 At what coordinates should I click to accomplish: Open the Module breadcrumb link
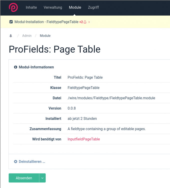tap(45, 36)
